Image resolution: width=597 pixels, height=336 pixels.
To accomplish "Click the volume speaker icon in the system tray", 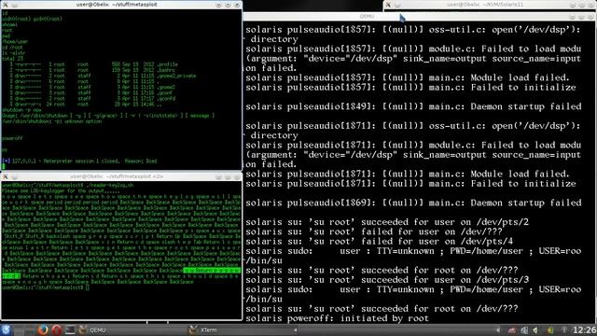I will (535, 330).
